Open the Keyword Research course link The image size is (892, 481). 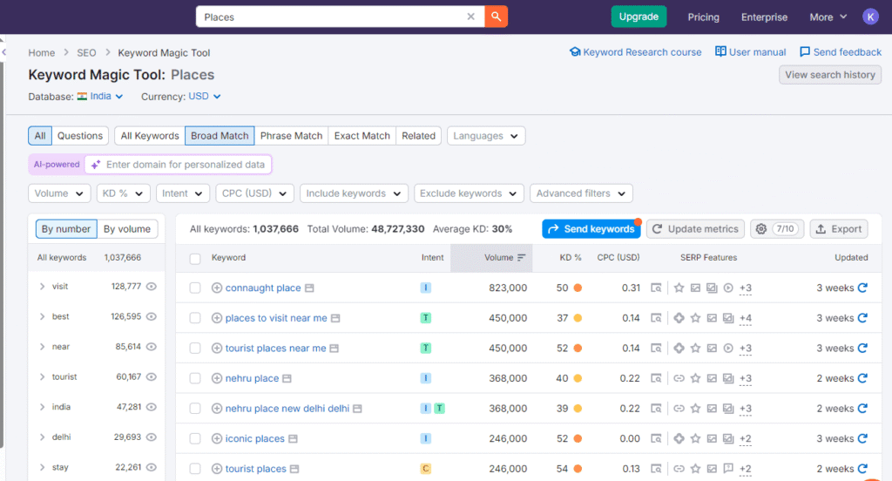click(635, 52)
